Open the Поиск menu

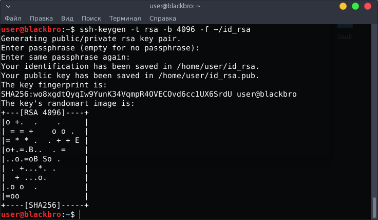click(x=91, y=19)
